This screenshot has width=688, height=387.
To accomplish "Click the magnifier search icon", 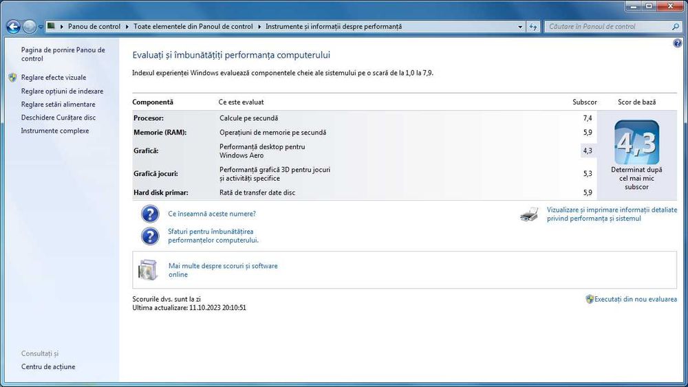I will coord(676,27).
